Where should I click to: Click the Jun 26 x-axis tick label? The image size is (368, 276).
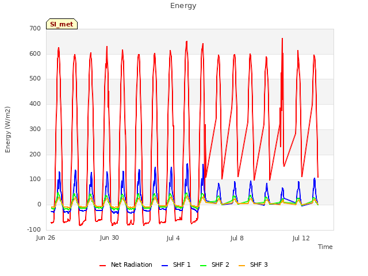45,238
